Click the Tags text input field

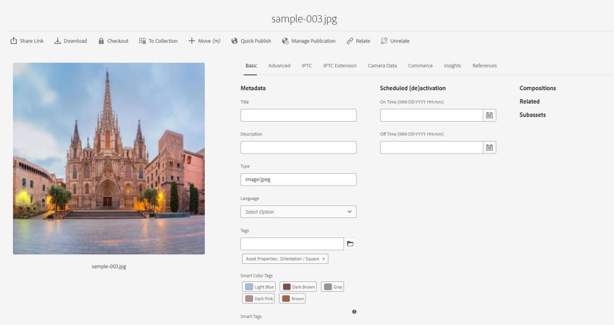292,243
